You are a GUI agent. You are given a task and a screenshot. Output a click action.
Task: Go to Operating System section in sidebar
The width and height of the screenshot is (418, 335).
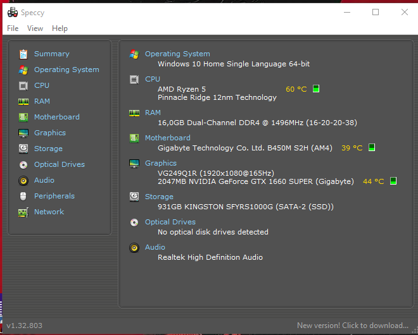[66, 70]
